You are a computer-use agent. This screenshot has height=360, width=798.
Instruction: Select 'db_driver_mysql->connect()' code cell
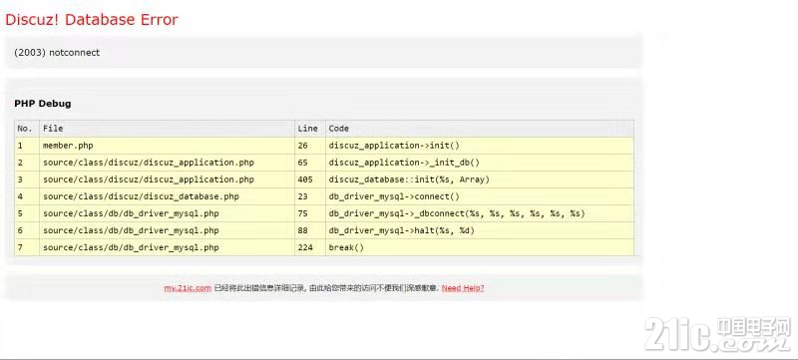pos(480,196)
